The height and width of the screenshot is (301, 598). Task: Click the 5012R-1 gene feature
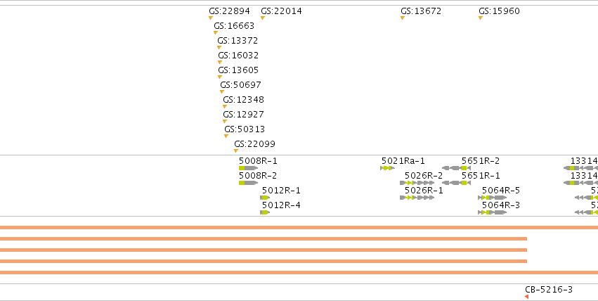click(x=265, y=198)
